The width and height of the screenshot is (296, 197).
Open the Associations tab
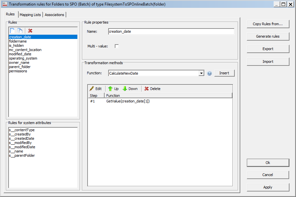[54, 15]
